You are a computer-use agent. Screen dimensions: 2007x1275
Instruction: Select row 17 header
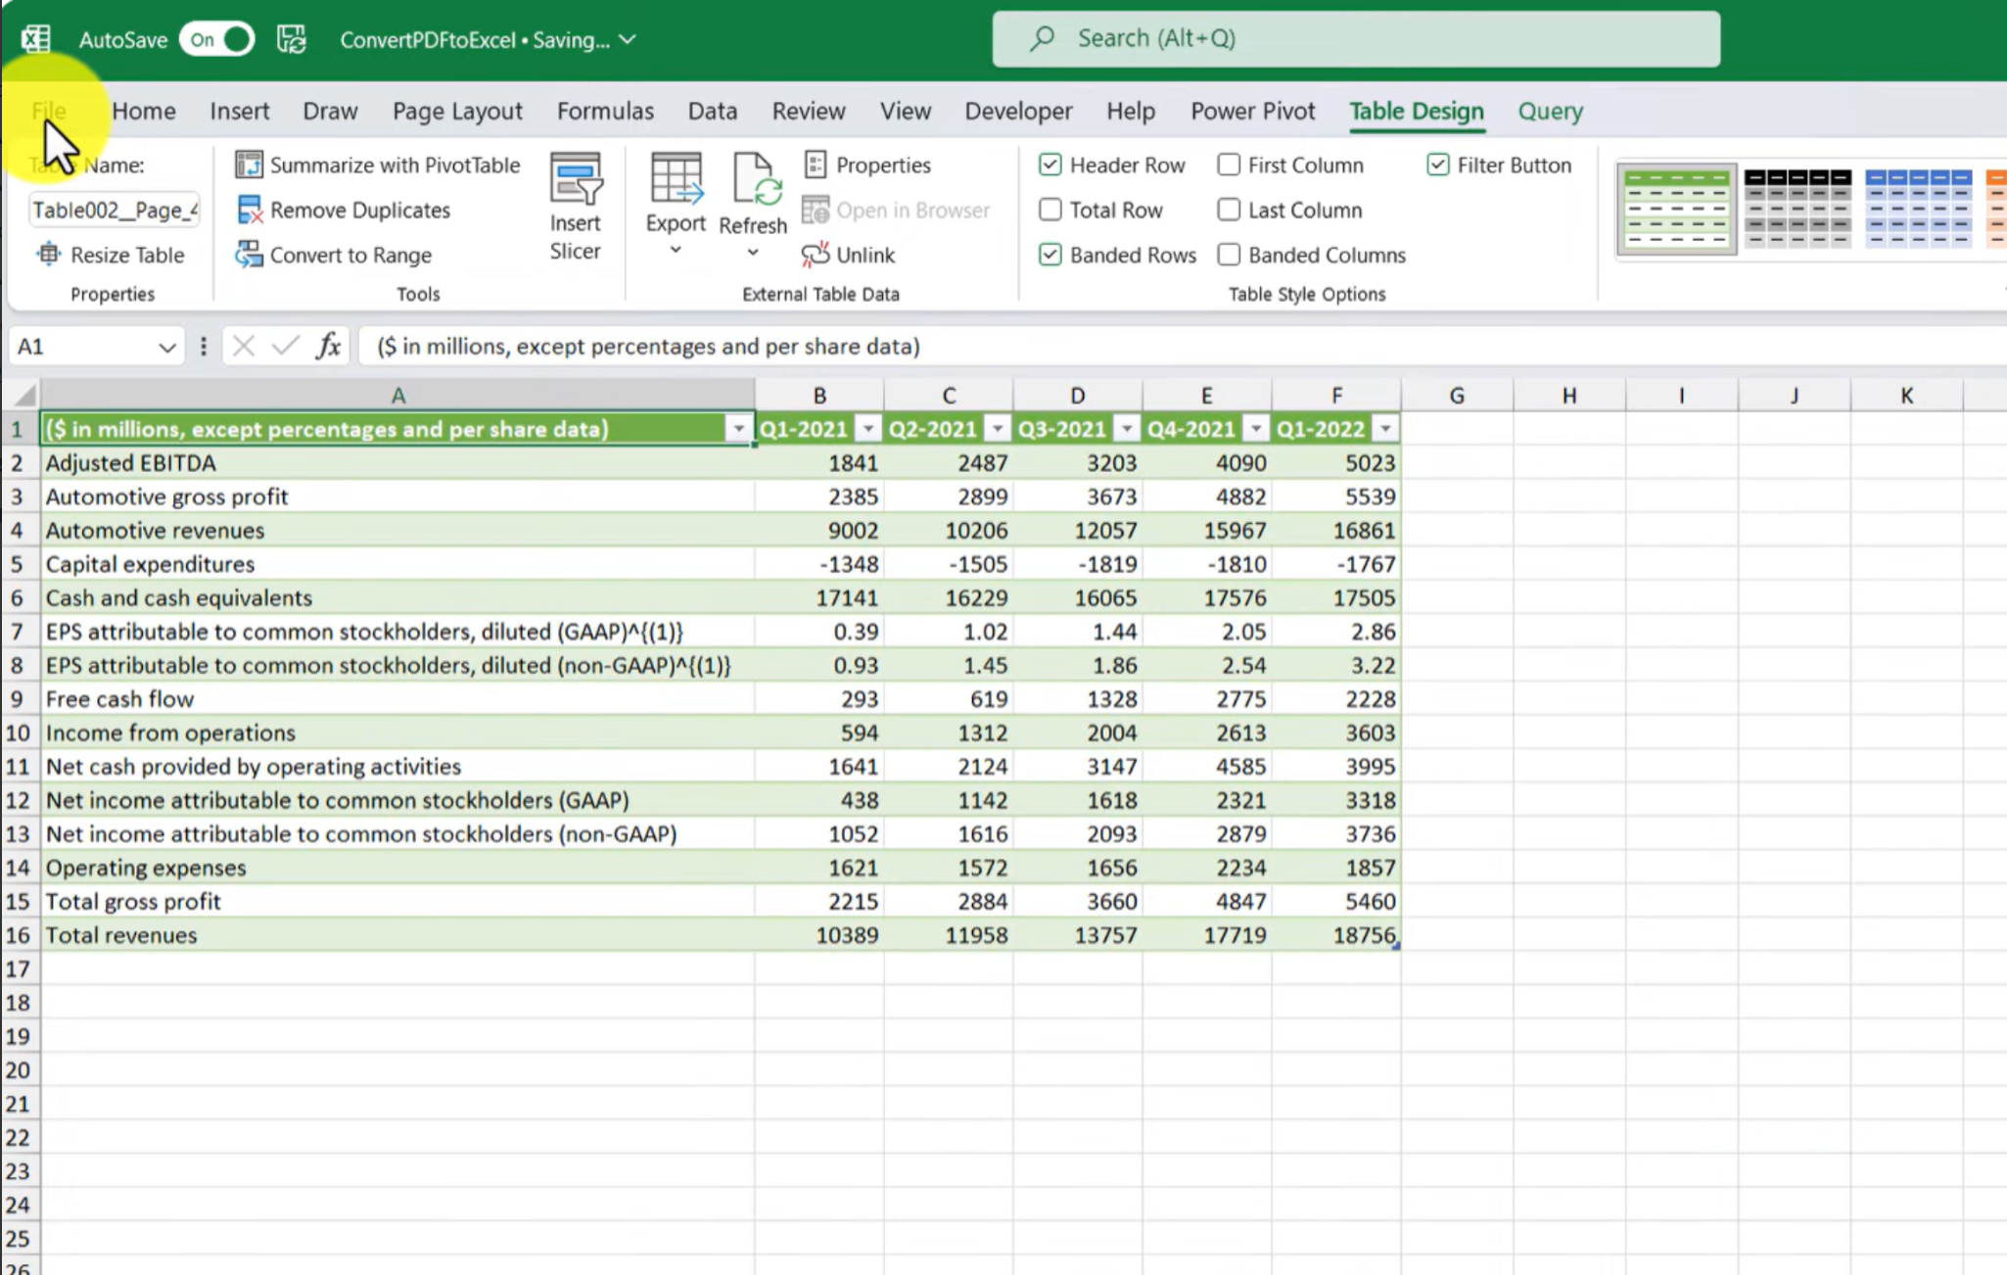18,968
